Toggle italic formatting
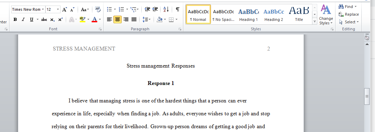This screenshot has width=375, height=132. point(23,20)
